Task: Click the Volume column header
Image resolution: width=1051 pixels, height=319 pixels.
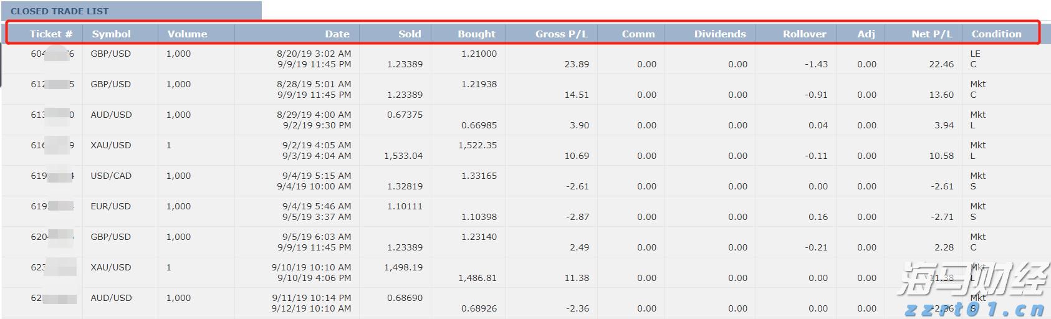Action: 187,34
